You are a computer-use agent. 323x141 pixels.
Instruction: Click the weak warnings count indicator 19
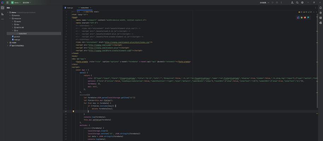click(x=305, y=12)
